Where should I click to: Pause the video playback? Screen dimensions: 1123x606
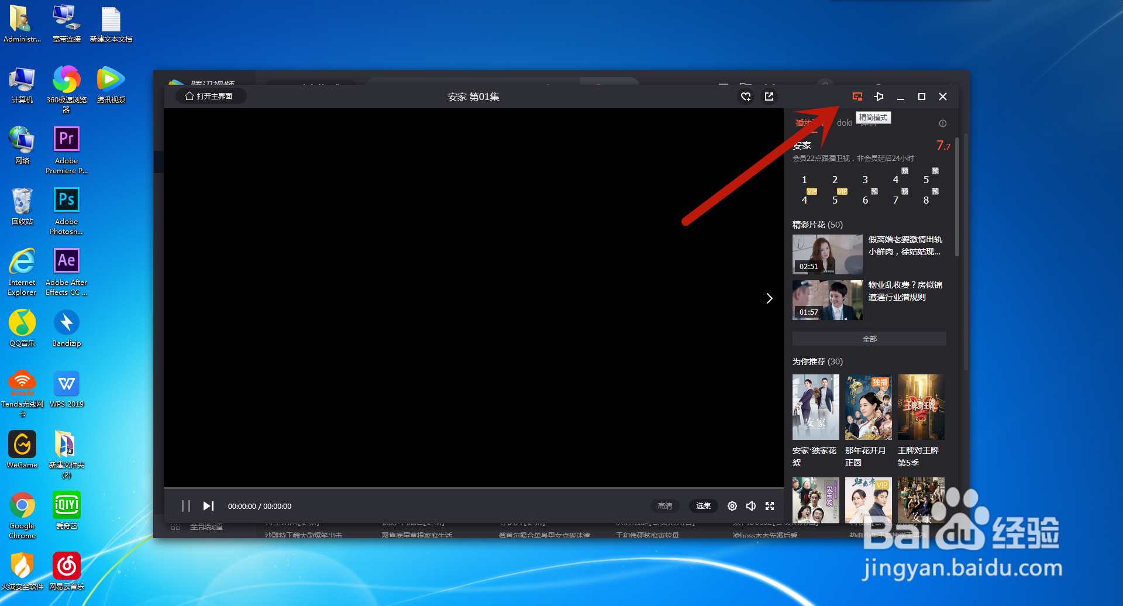(x=186, y=506)
